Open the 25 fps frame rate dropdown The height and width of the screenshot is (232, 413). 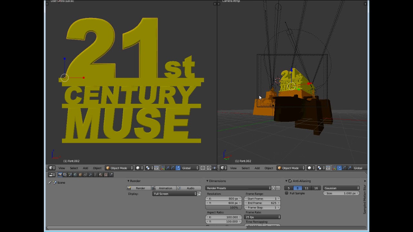click(x=263, y=217)
